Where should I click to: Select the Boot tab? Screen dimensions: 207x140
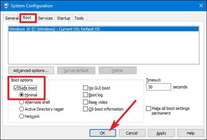[27, 18]
